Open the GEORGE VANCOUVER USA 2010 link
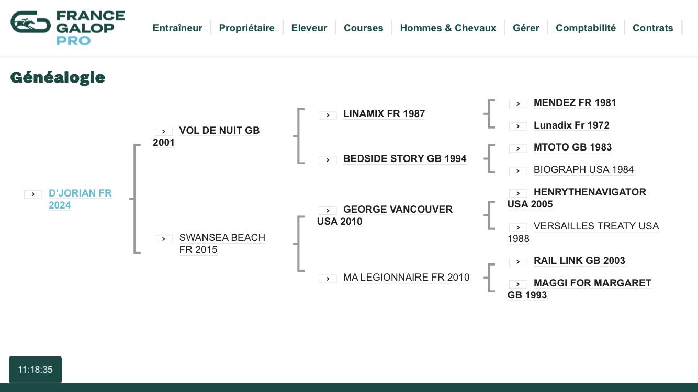The width and height of the screenshot is (698, 392). [x=385, y=215]
